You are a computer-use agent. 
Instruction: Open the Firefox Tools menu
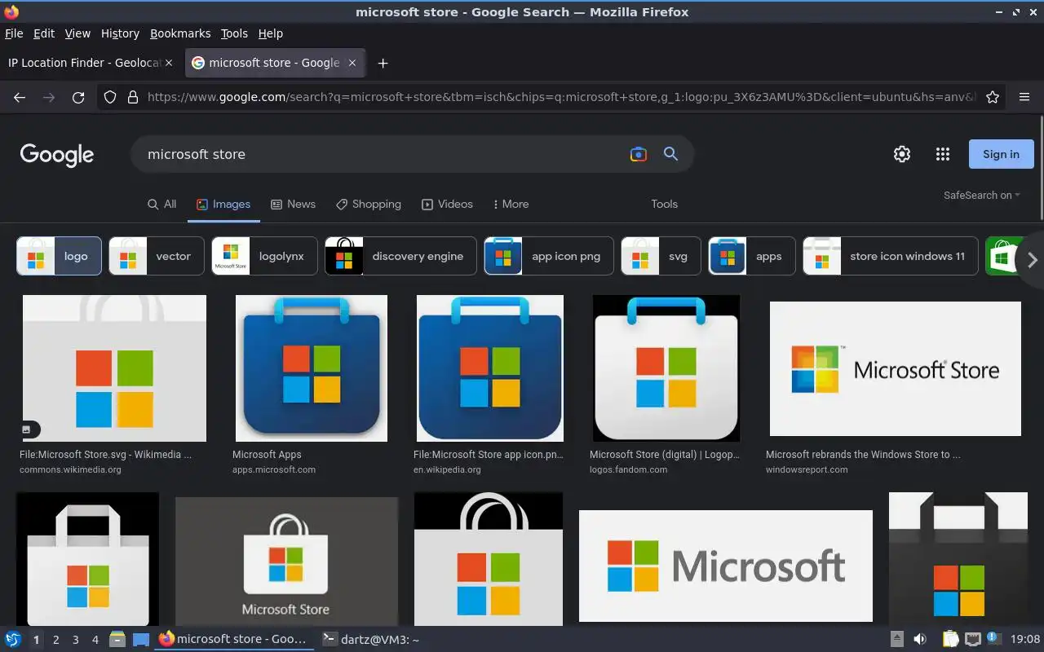click(x=234, y=33)
